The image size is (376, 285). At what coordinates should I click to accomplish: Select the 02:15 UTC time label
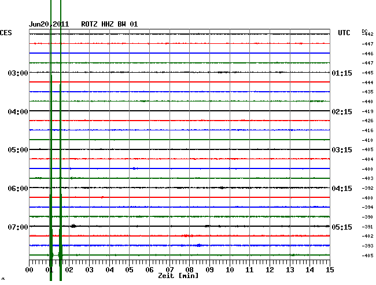pyautogui.click(x=342, y=112)
